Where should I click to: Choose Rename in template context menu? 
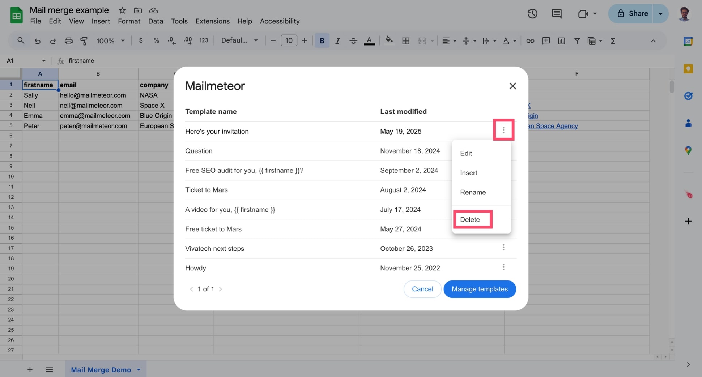pyautogui.click(x=481, y=192)
